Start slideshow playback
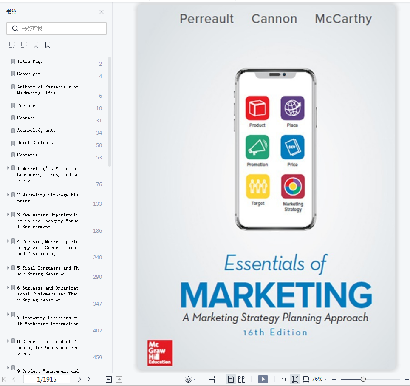Screen dimensions: 410x386 coord(263,379)
